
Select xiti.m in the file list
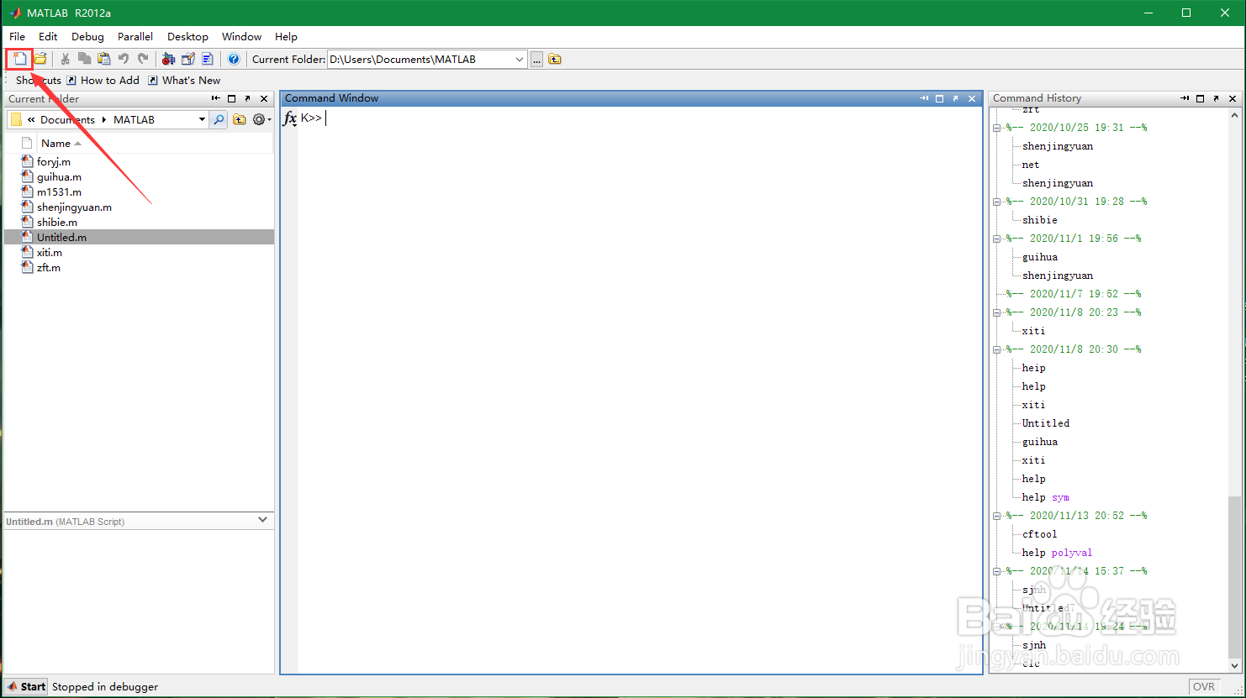(x=50, y=252)
